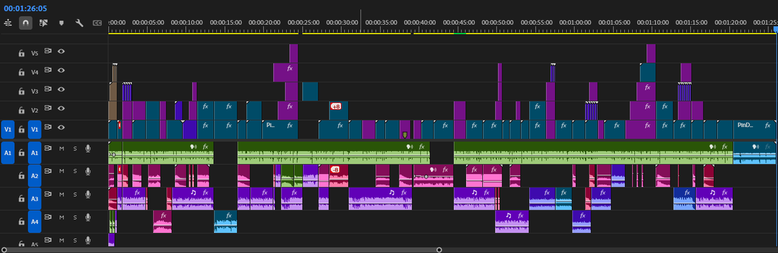Click the +8 out-of-sync badge on V2
778x253 pixels.
click(x=336, y=106)
